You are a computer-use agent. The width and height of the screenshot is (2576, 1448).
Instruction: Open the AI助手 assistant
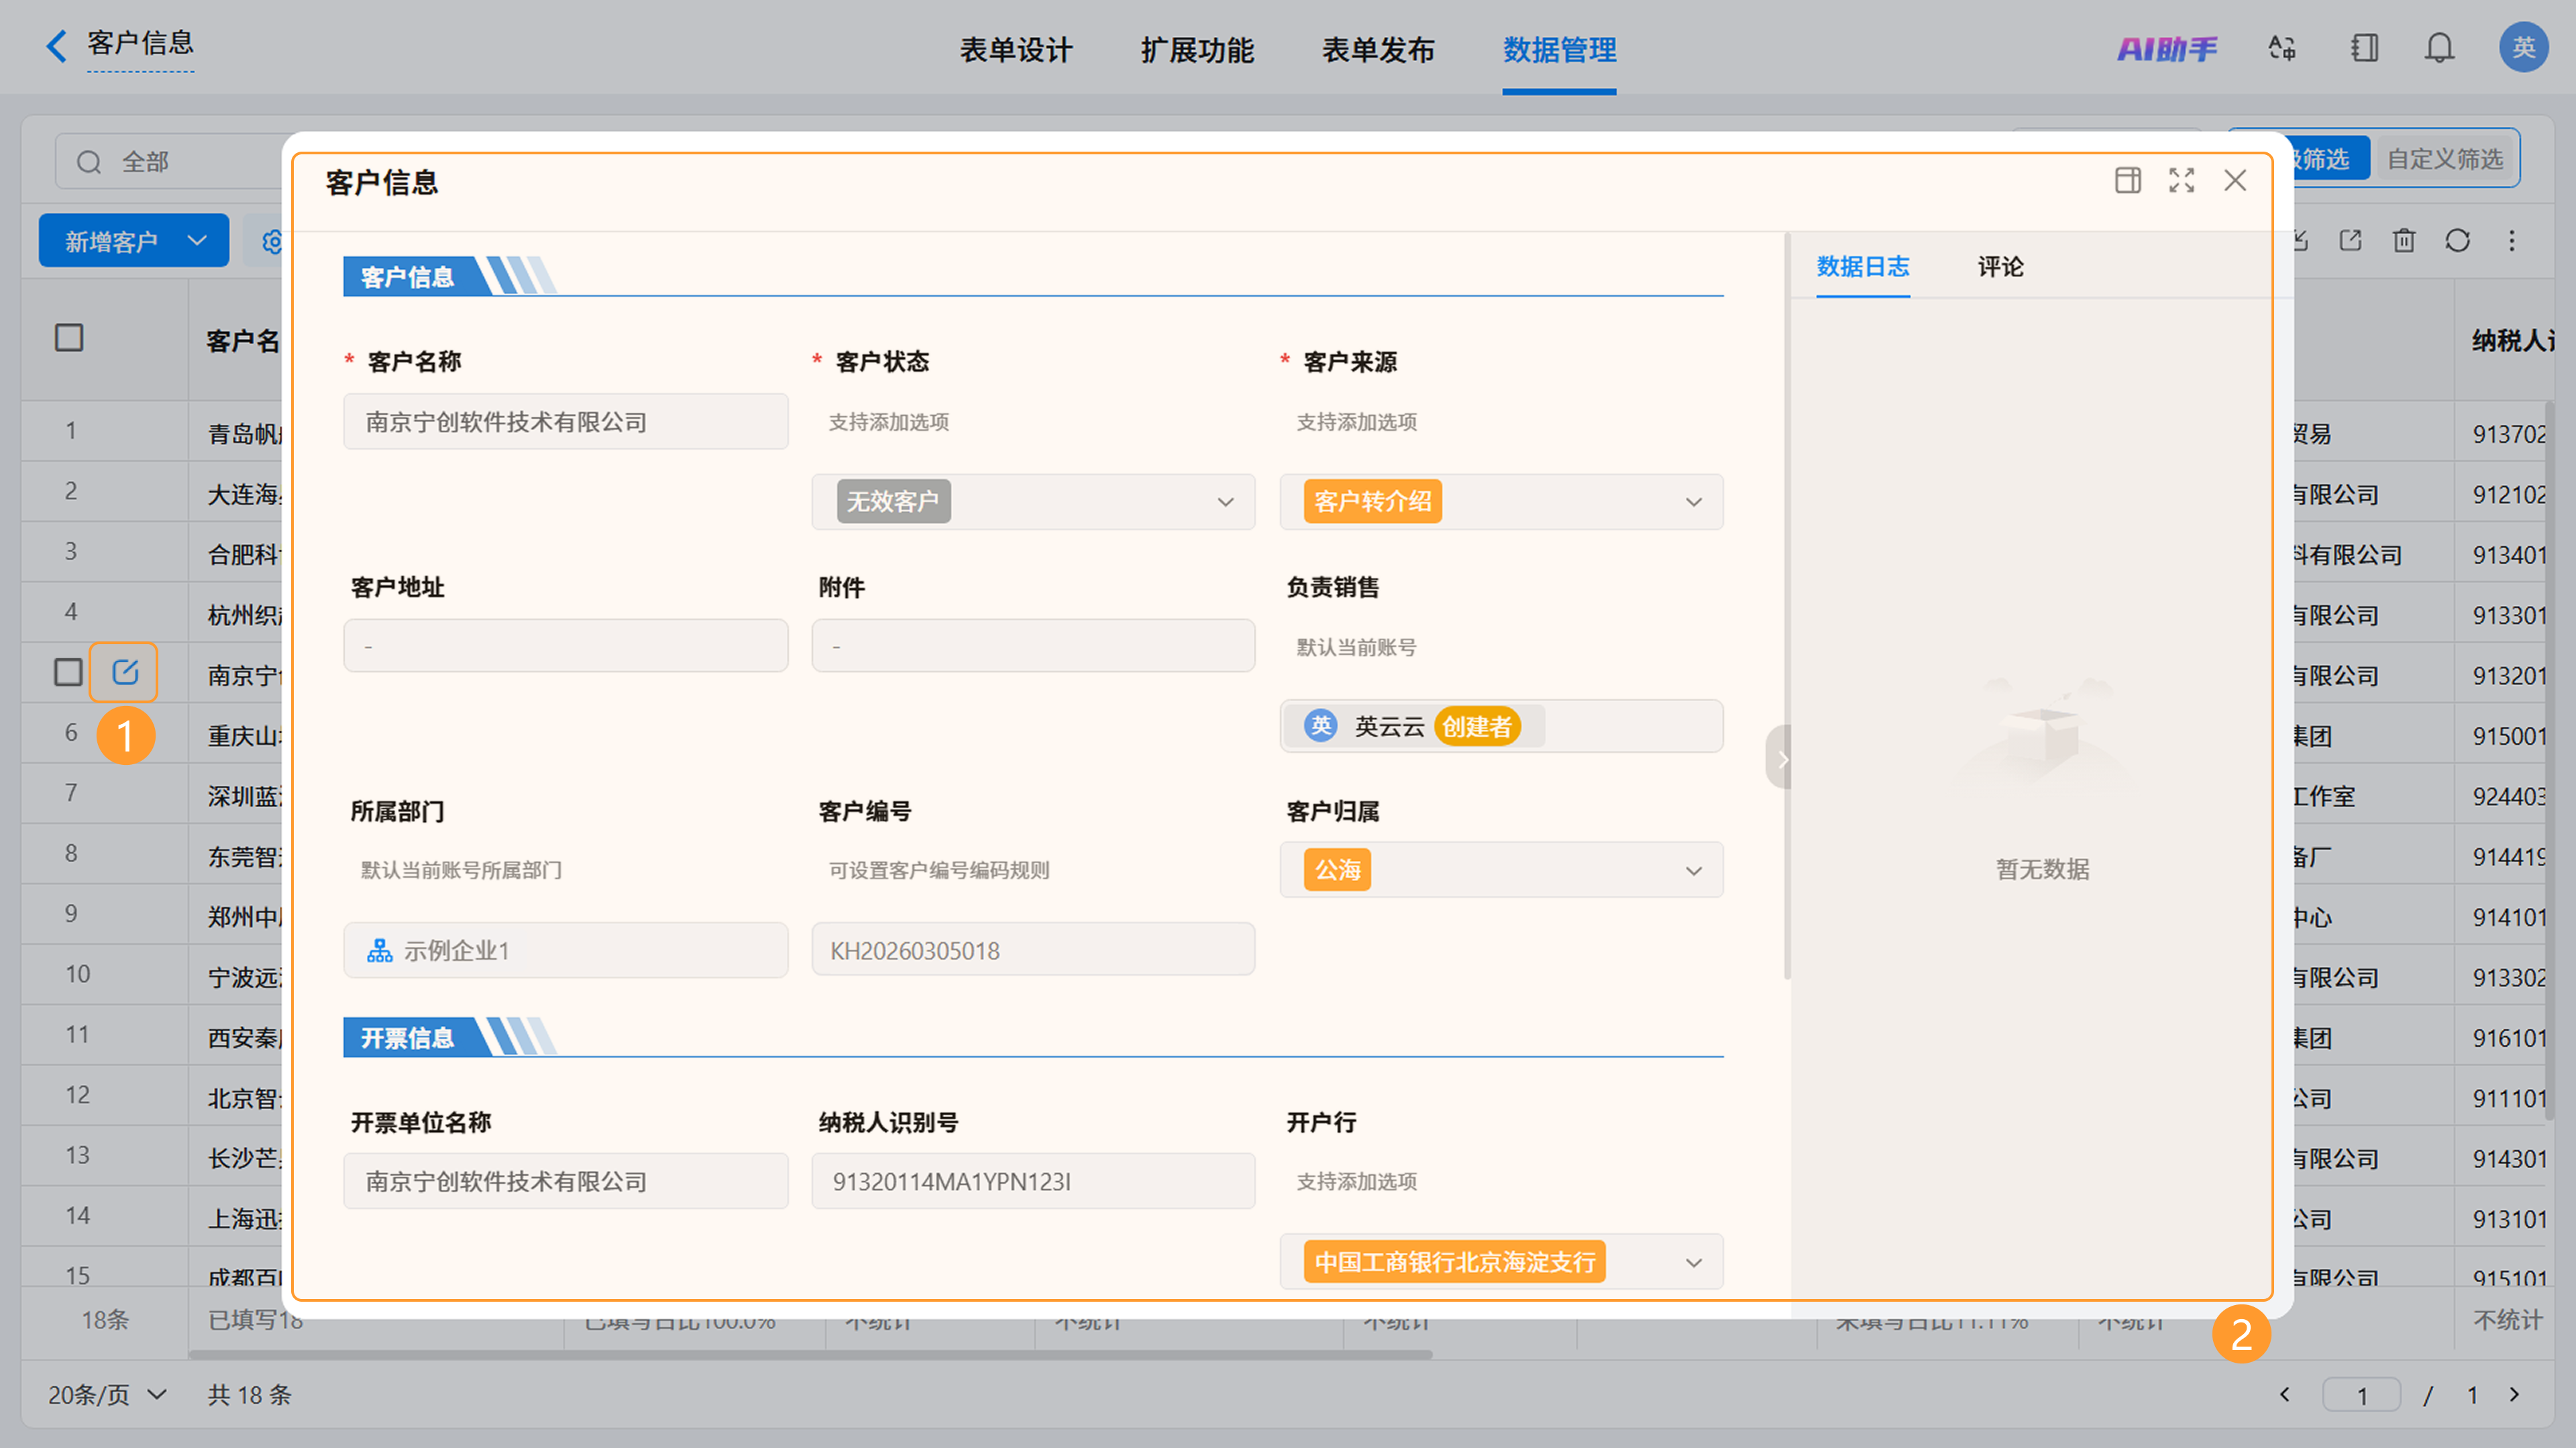[x=2166, y=48]
